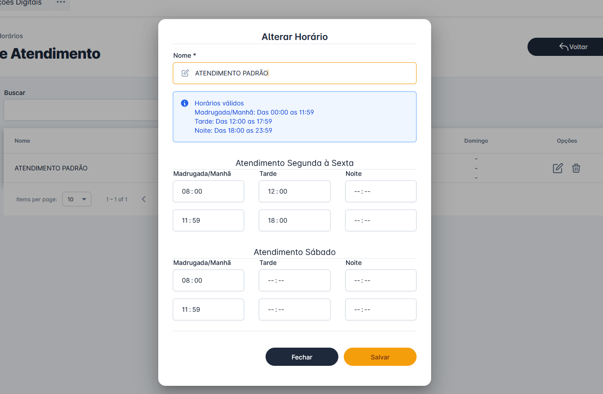Set weekday Madrugada/Manhã start time 08:00

tap(208, 191)
